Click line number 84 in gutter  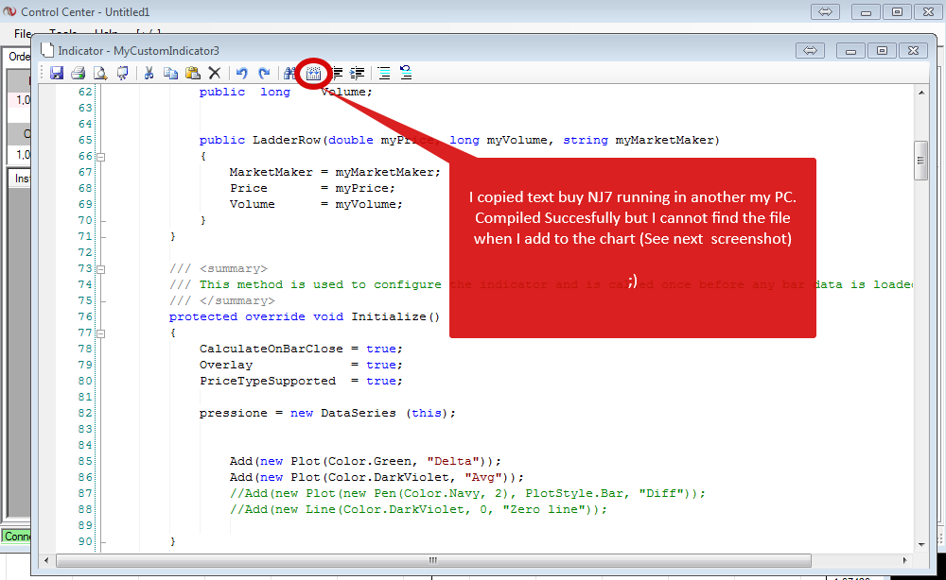tap(85, 445)
